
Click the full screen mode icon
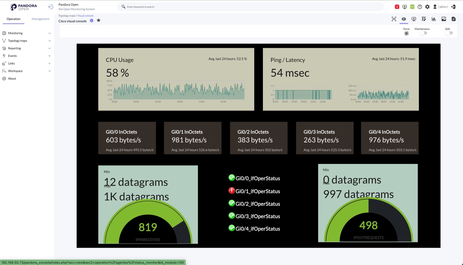(394, 19)
